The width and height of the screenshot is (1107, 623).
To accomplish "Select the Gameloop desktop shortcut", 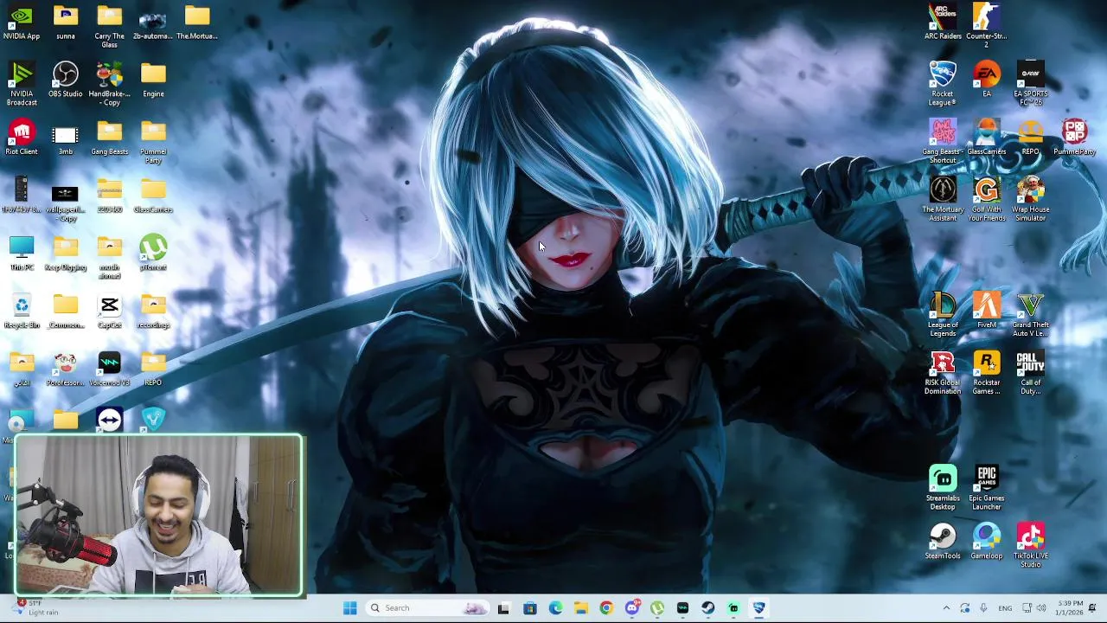I will coord(987,543).
